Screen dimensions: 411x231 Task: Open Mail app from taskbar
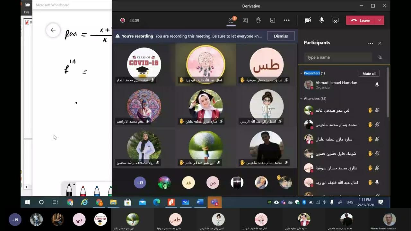pos(142,202)
